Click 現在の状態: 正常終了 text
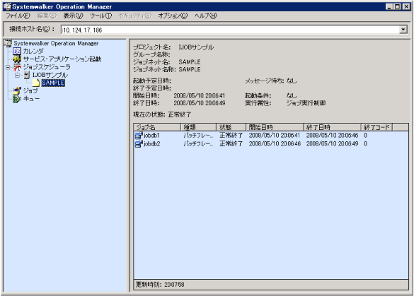The width and height of the screenshot is (414, 296). [162, 114]
